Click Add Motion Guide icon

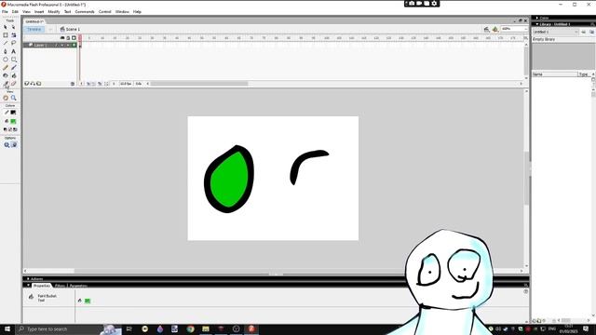(x=33, y=84)
